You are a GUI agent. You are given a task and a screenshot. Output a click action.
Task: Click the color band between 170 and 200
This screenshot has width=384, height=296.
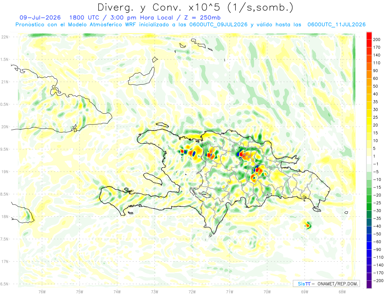(369, 43)
